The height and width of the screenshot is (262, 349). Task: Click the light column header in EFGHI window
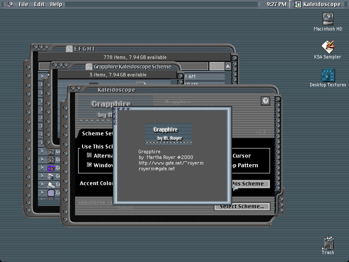pyautogui.click(x=217, y=66)
